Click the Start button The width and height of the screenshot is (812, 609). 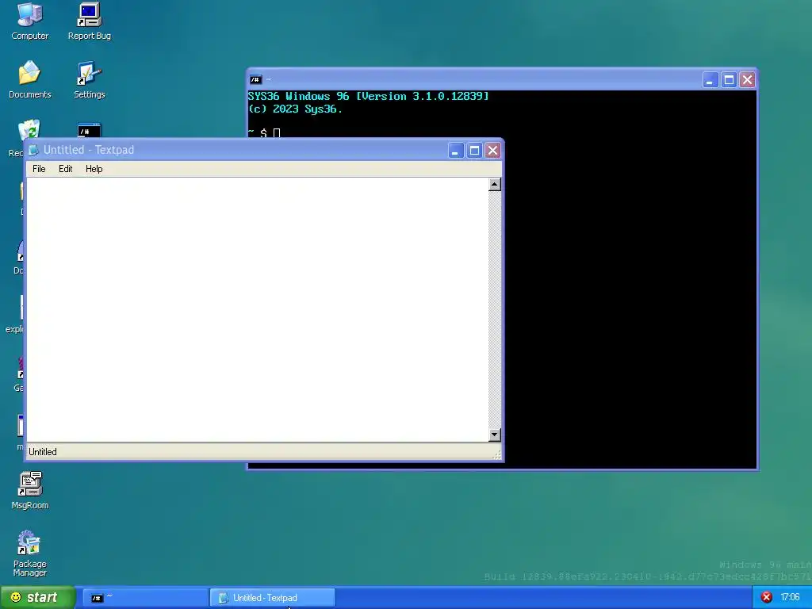(37, 597)
